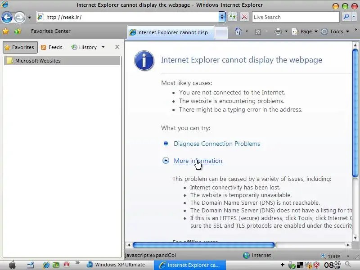Click the taskbar magnifier search icon
This screenshot has height=270, width=360.
[x=348, y=265]
